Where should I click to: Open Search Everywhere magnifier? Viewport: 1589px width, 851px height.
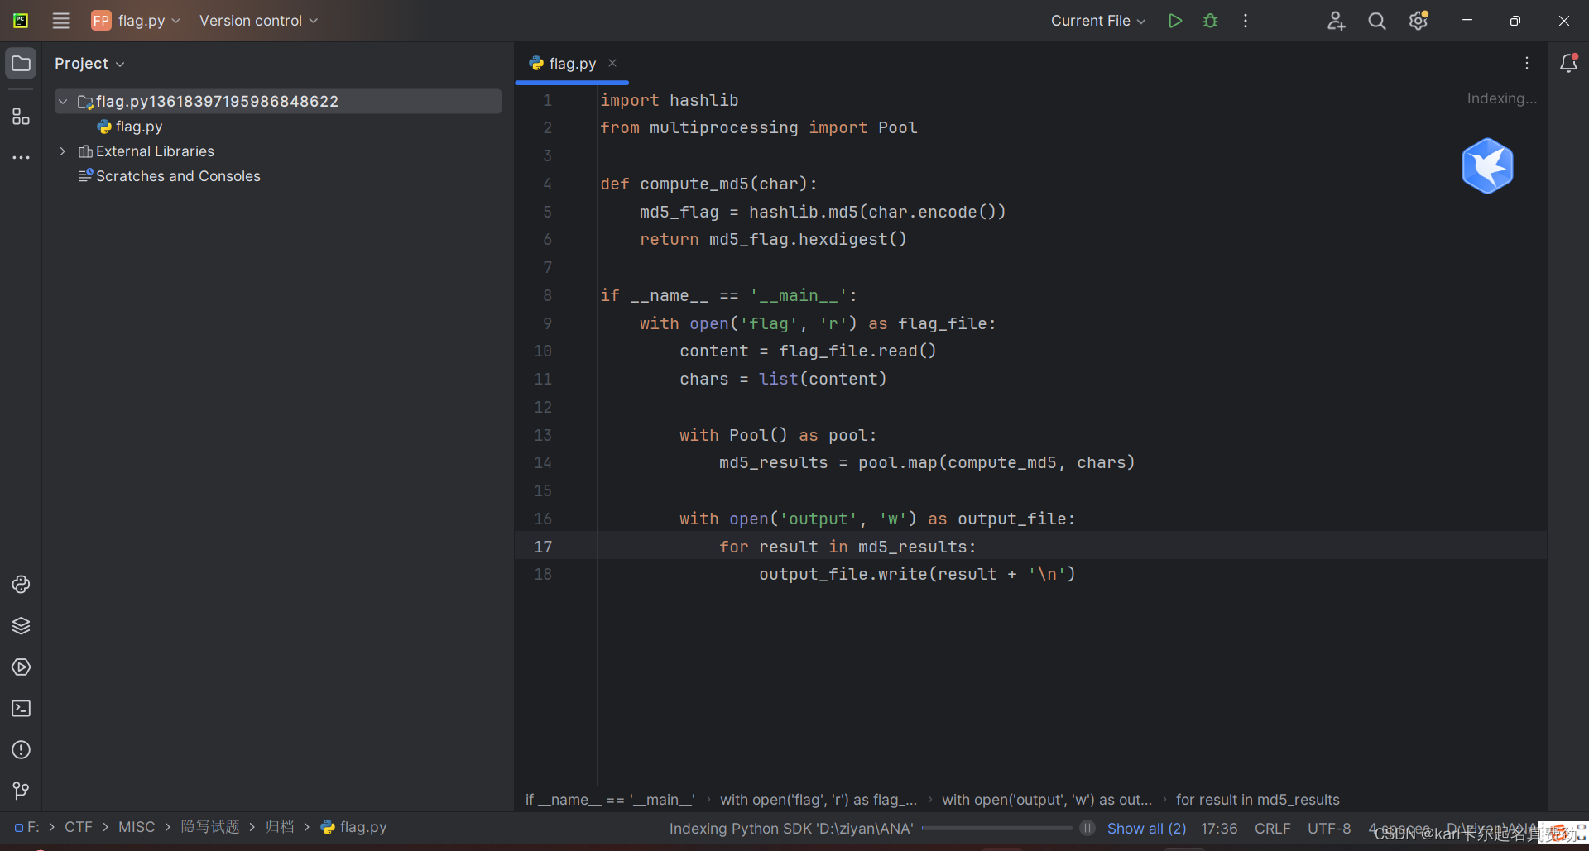(x=1376, y=20)
